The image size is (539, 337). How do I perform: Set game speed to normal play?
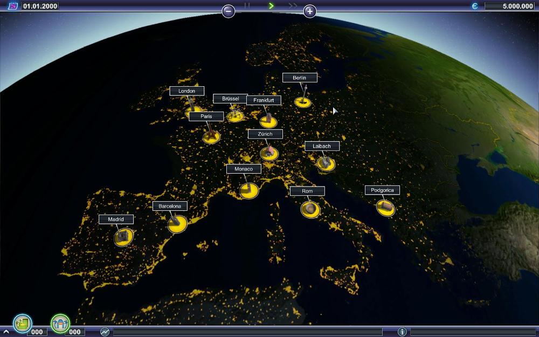tap(271, 5)
